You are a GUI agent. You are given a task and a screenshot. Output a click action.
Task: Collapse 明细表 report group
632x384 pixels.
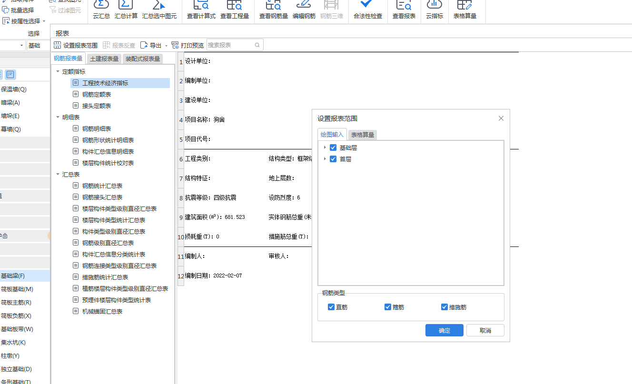58,117
